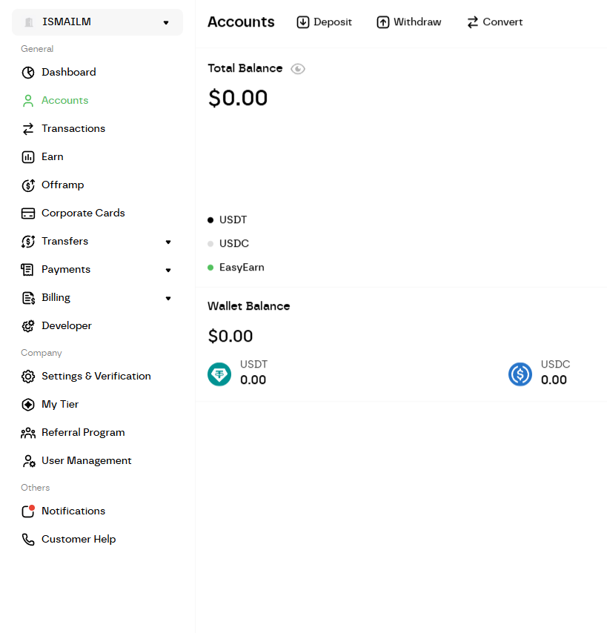This screenshot has height=633, width=607.
Task: Open the ISMAILM account switcher dropdown
Action: 97,22
